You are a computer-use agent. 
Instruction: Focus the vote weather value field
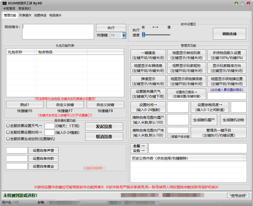click(49, 126)
